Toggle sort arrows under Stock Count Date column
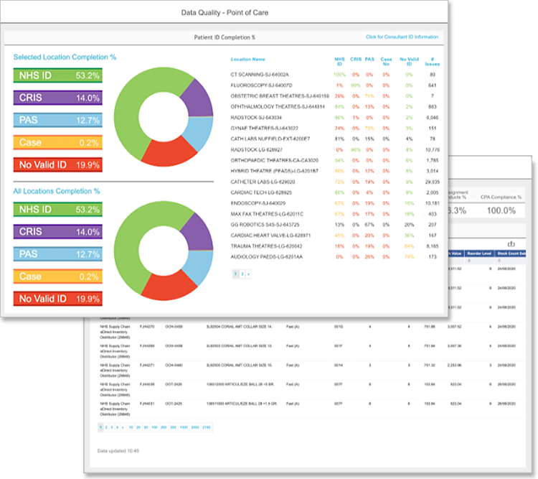Screen dimensions: 538x479 click(x=499, y=261)
